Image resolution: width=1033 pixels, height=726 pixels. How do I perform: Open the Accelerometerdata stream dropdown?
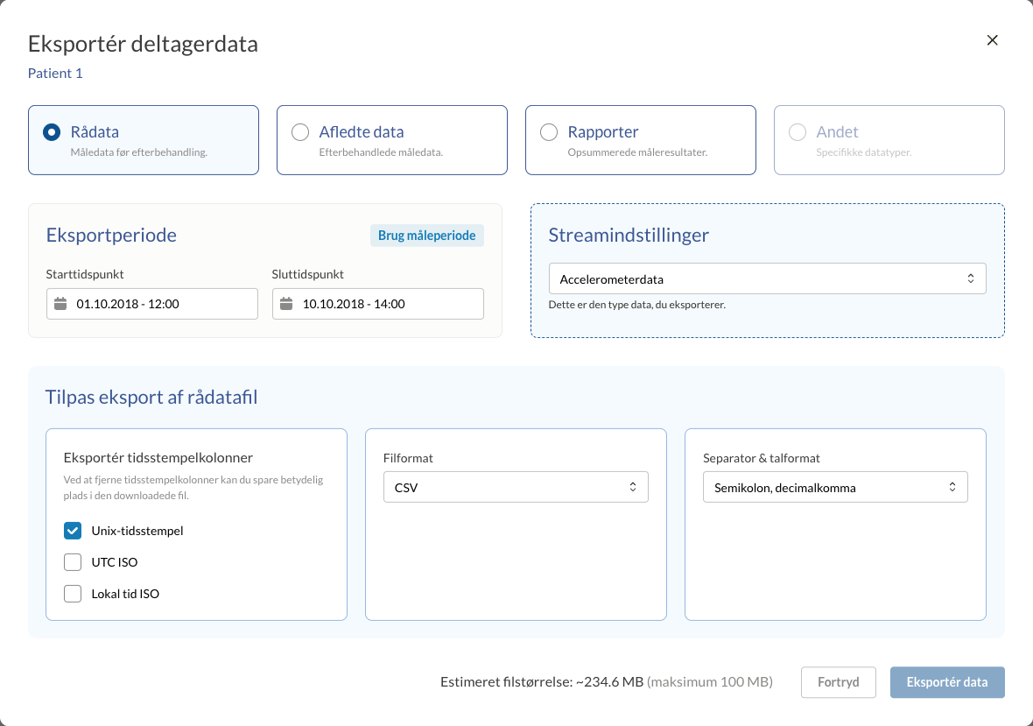pos(767,278)
